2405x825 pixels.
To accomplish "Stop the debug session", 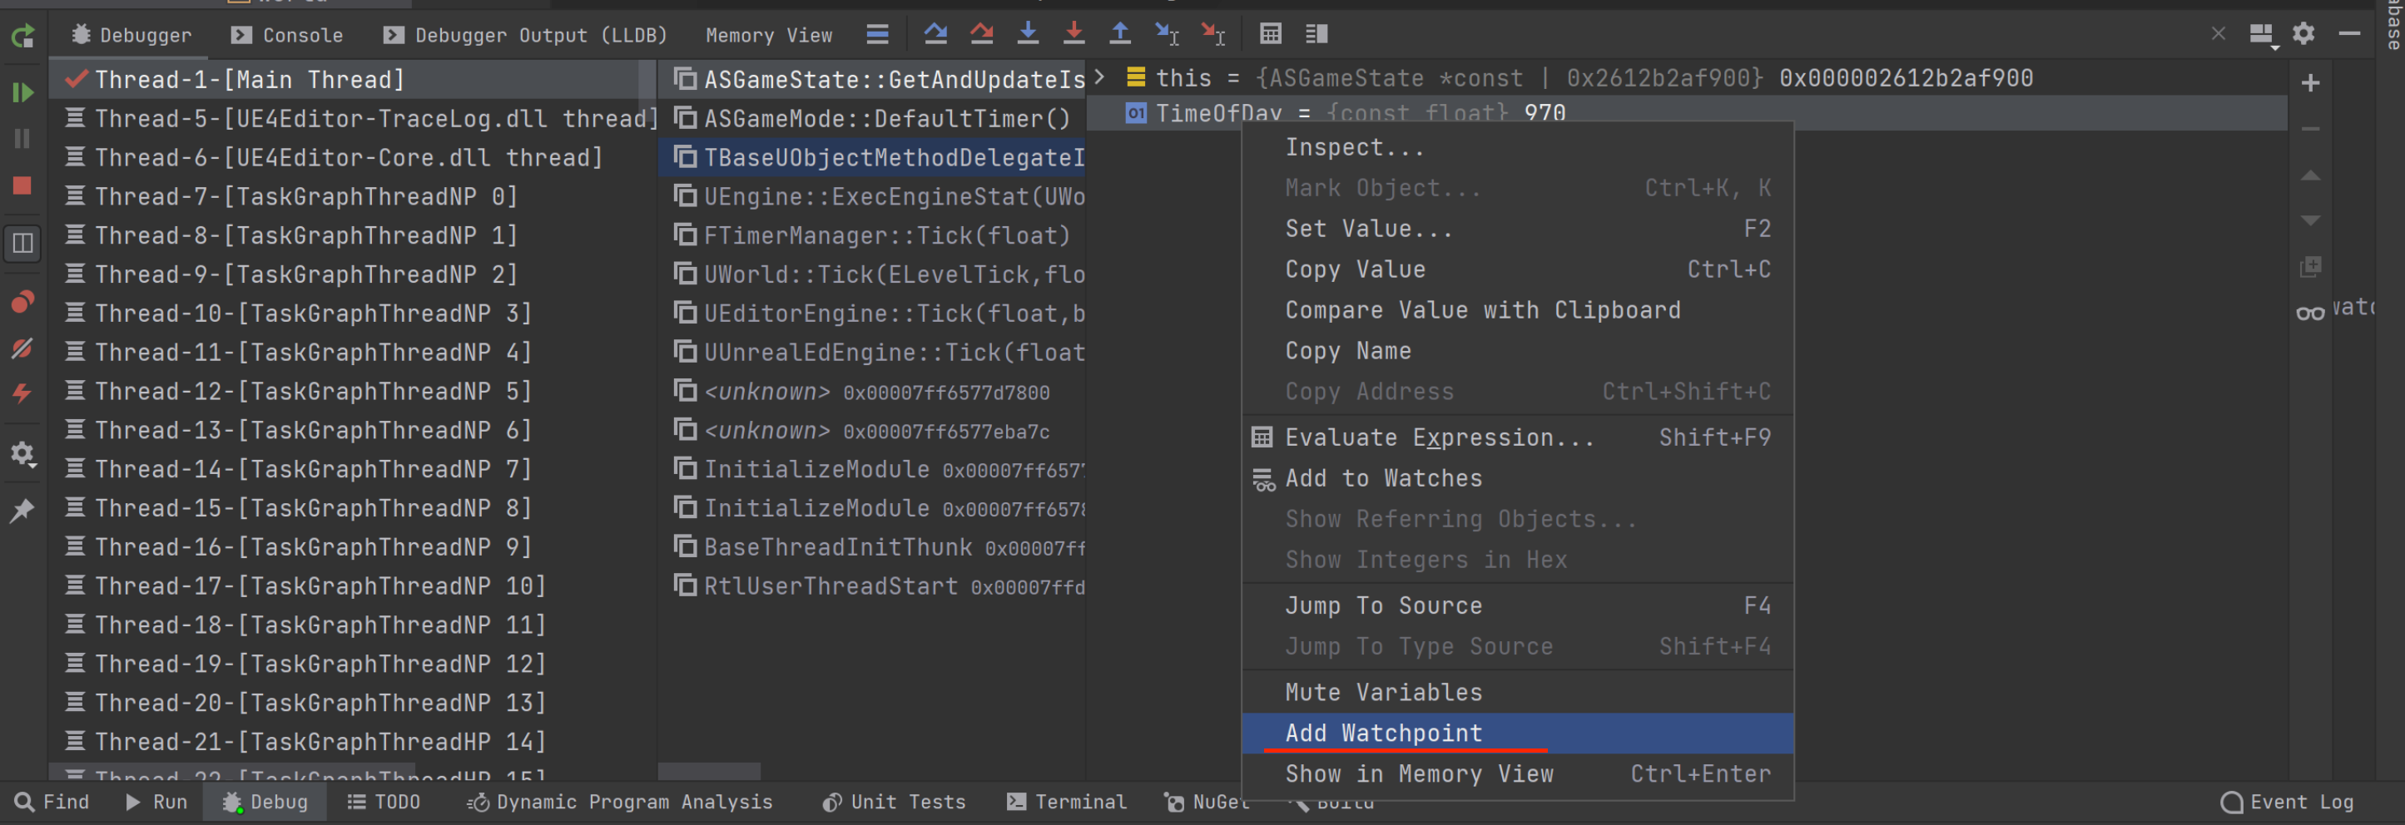I will tap(22, 185).
